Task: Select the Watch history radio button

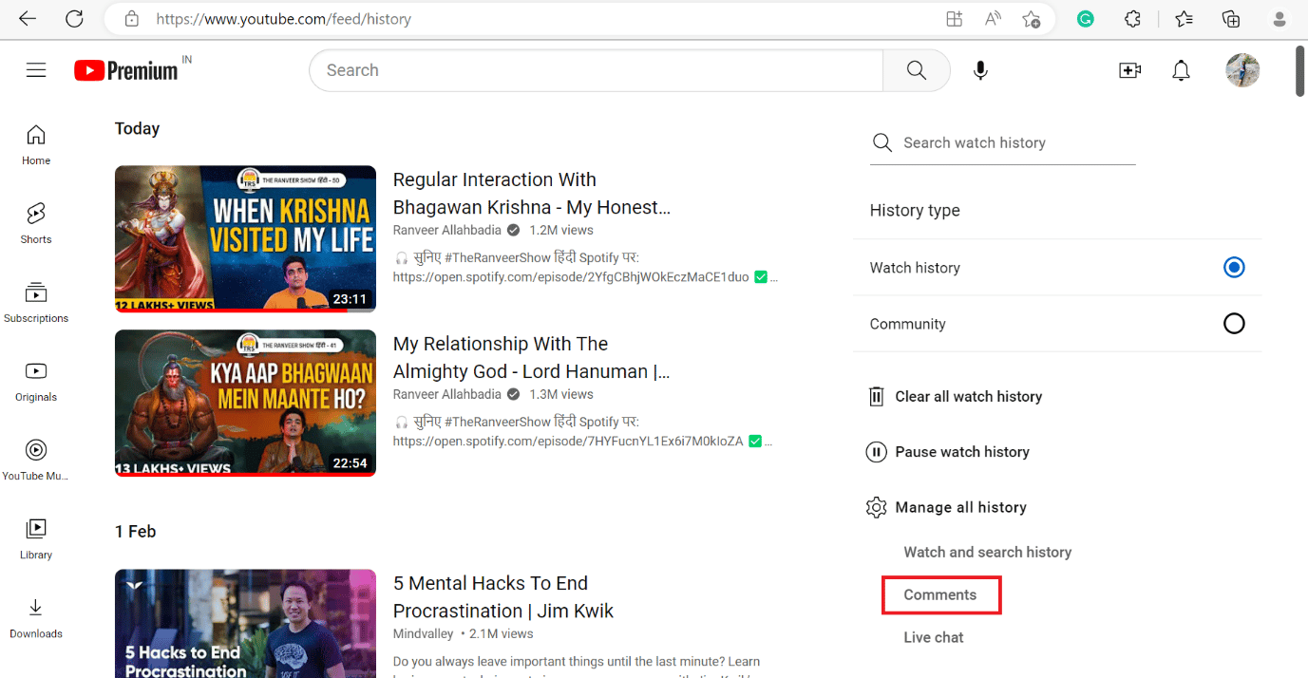Action: click(1234, 267)
